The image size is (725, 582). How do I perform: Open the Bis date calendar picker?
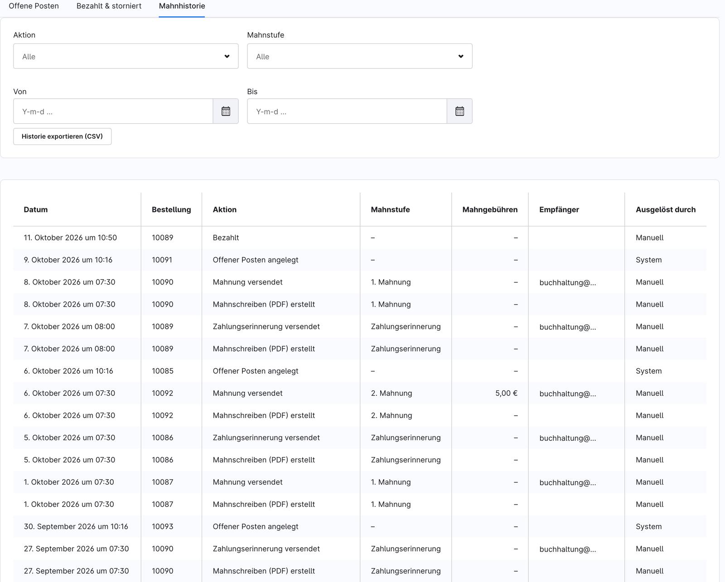pyautogui.click(x=459, y=111)
